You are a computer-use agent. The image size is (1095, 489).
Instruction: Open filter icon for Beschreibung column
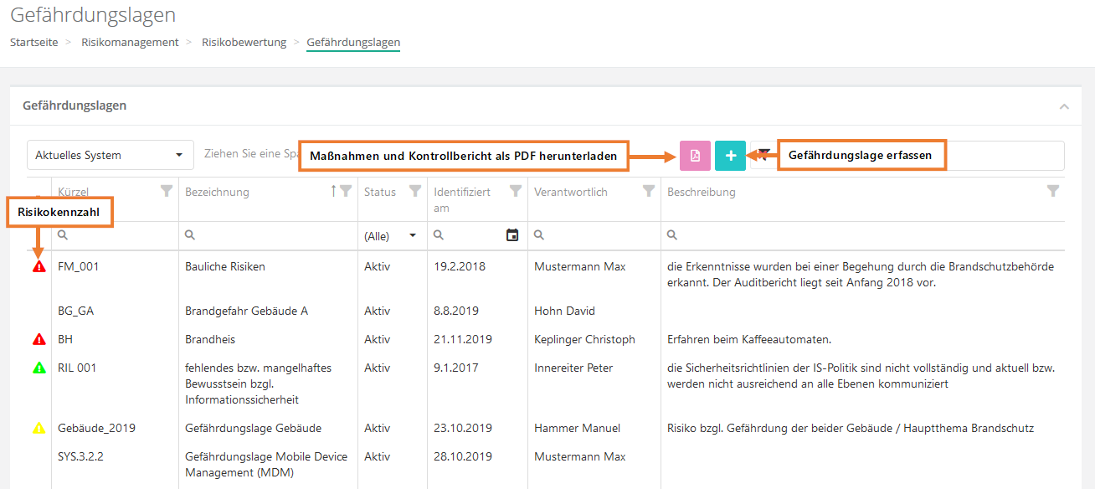tap(1053, 191)
